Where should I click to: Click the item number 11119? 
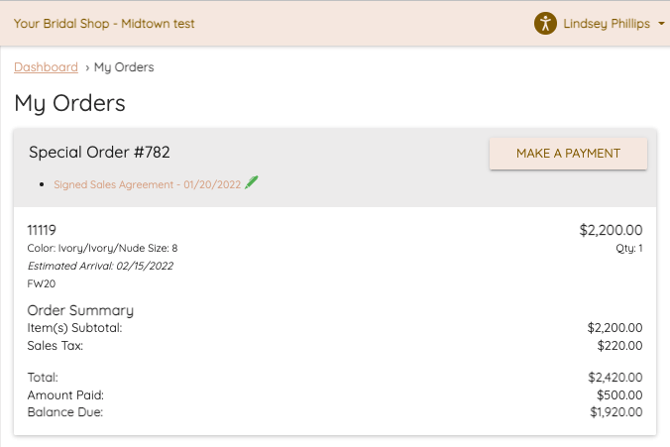coord(42,230)
